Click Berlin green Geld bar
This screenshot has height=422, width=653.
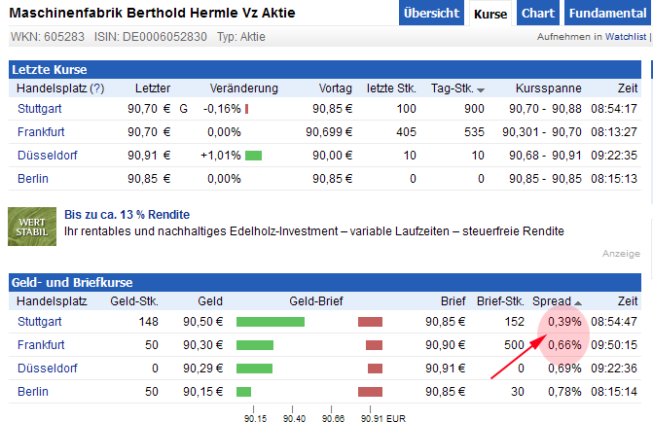(243, 392)
